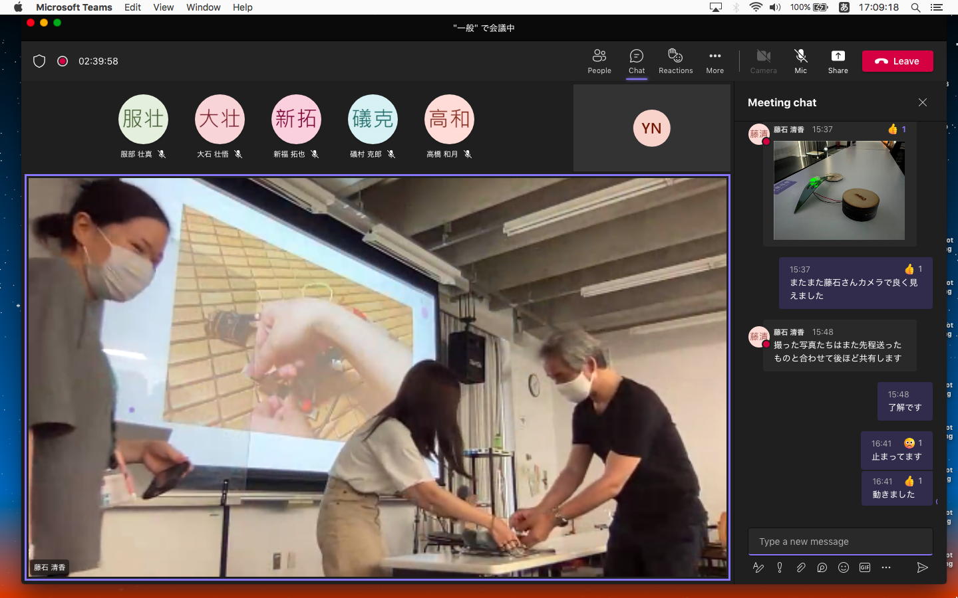
Task: Toggle the Mic mute button
Action: pyautogui.click(x=800, y=61)
